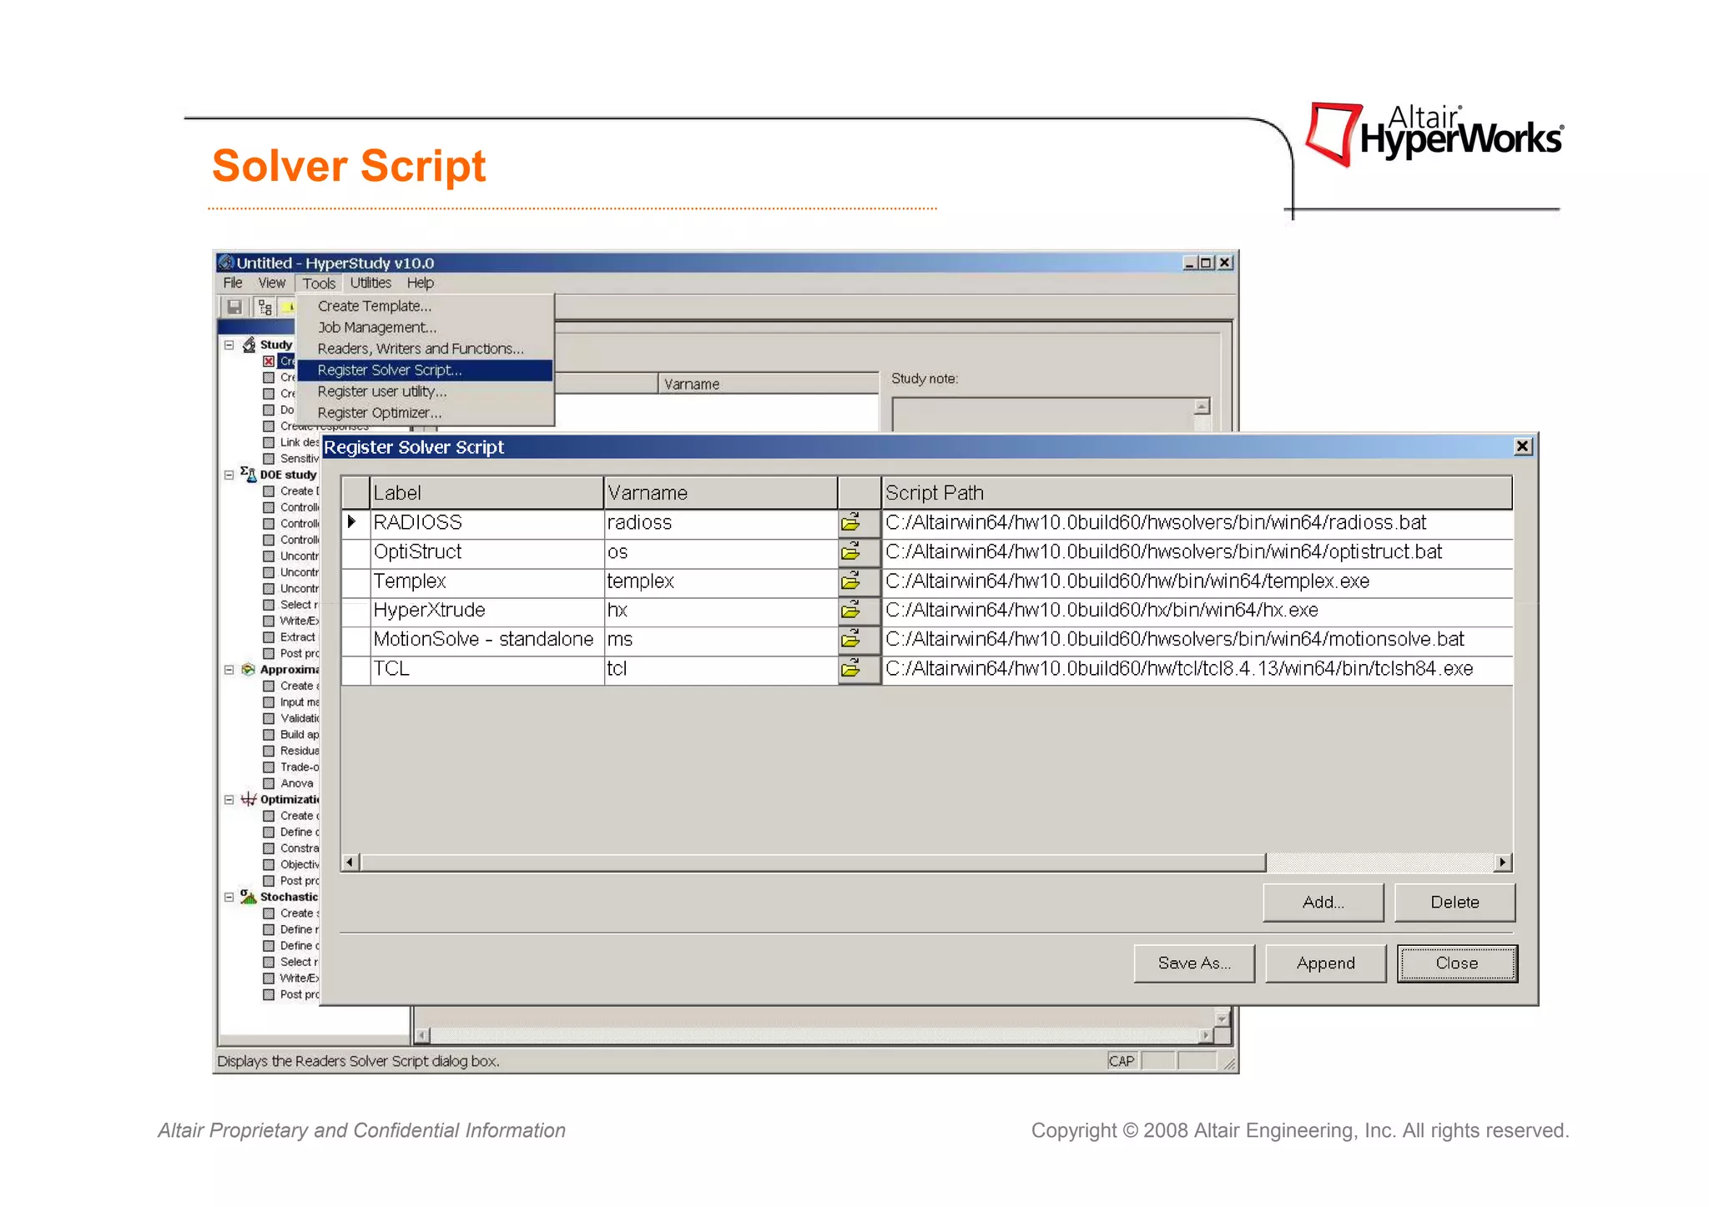Click the Study microscope tree icon
The image size is (1709, 1207).
tap(249, 344)
